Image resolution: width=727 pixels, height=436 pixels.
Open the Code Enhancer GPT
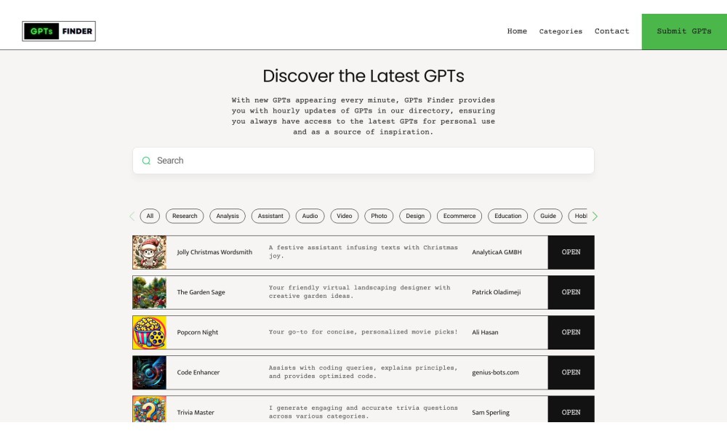click(571, 373)
